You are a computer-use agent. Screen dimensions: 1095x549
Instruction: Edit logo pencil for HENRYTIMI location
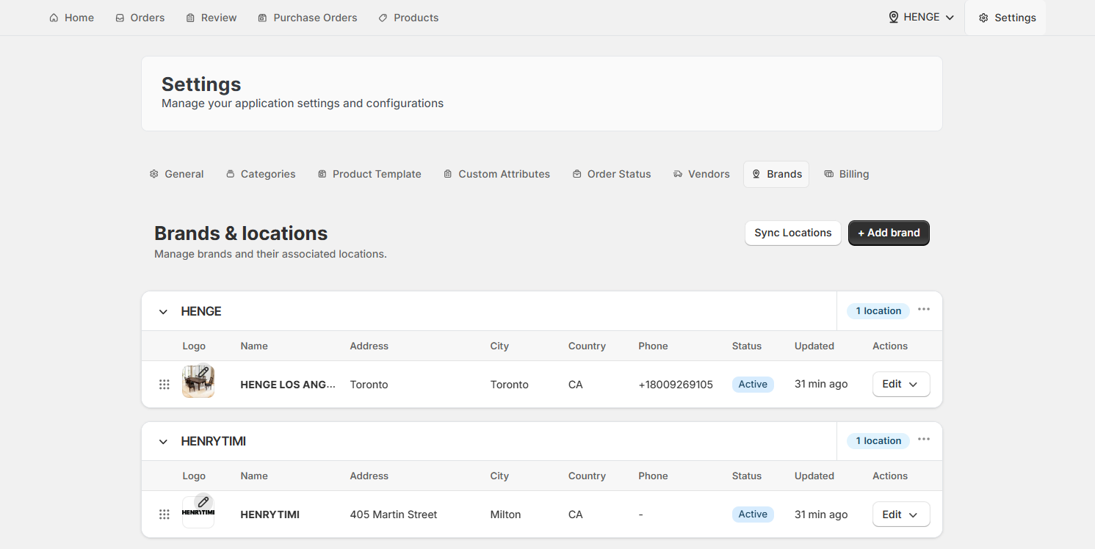tap(203, 503)
